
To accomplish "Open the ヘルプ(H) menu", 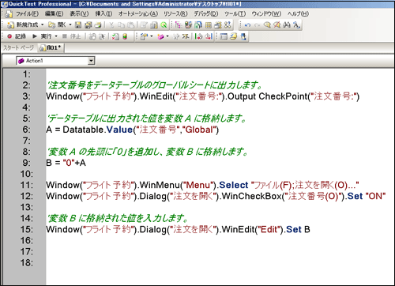I will click(x=298, y=13).
